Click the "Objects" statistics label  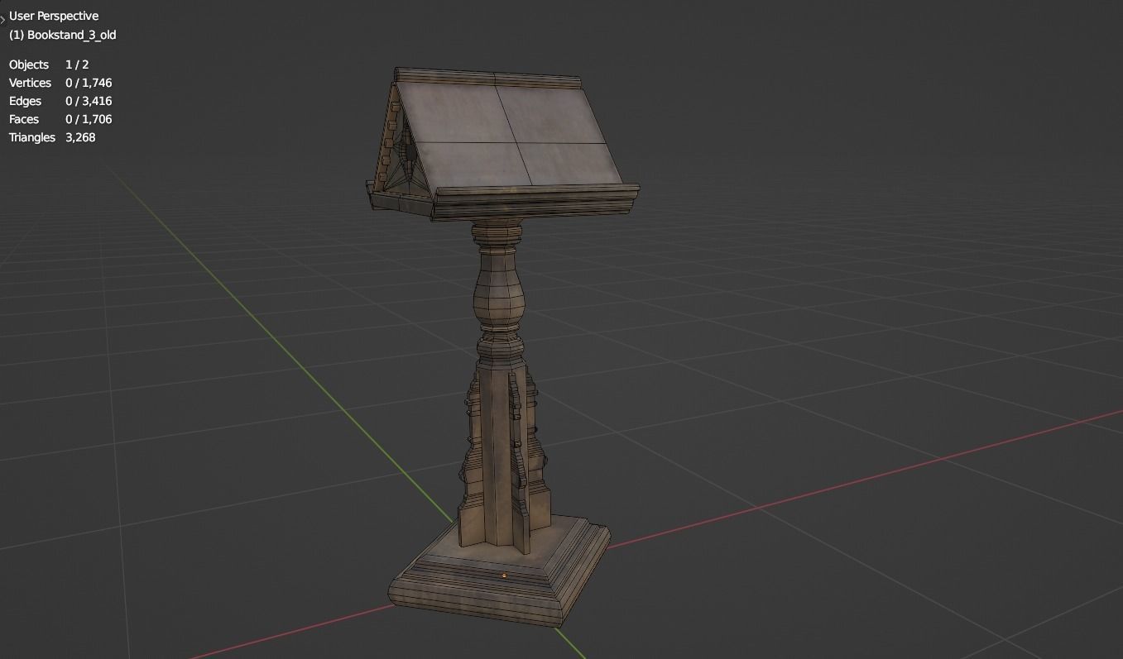click(29, 64)
